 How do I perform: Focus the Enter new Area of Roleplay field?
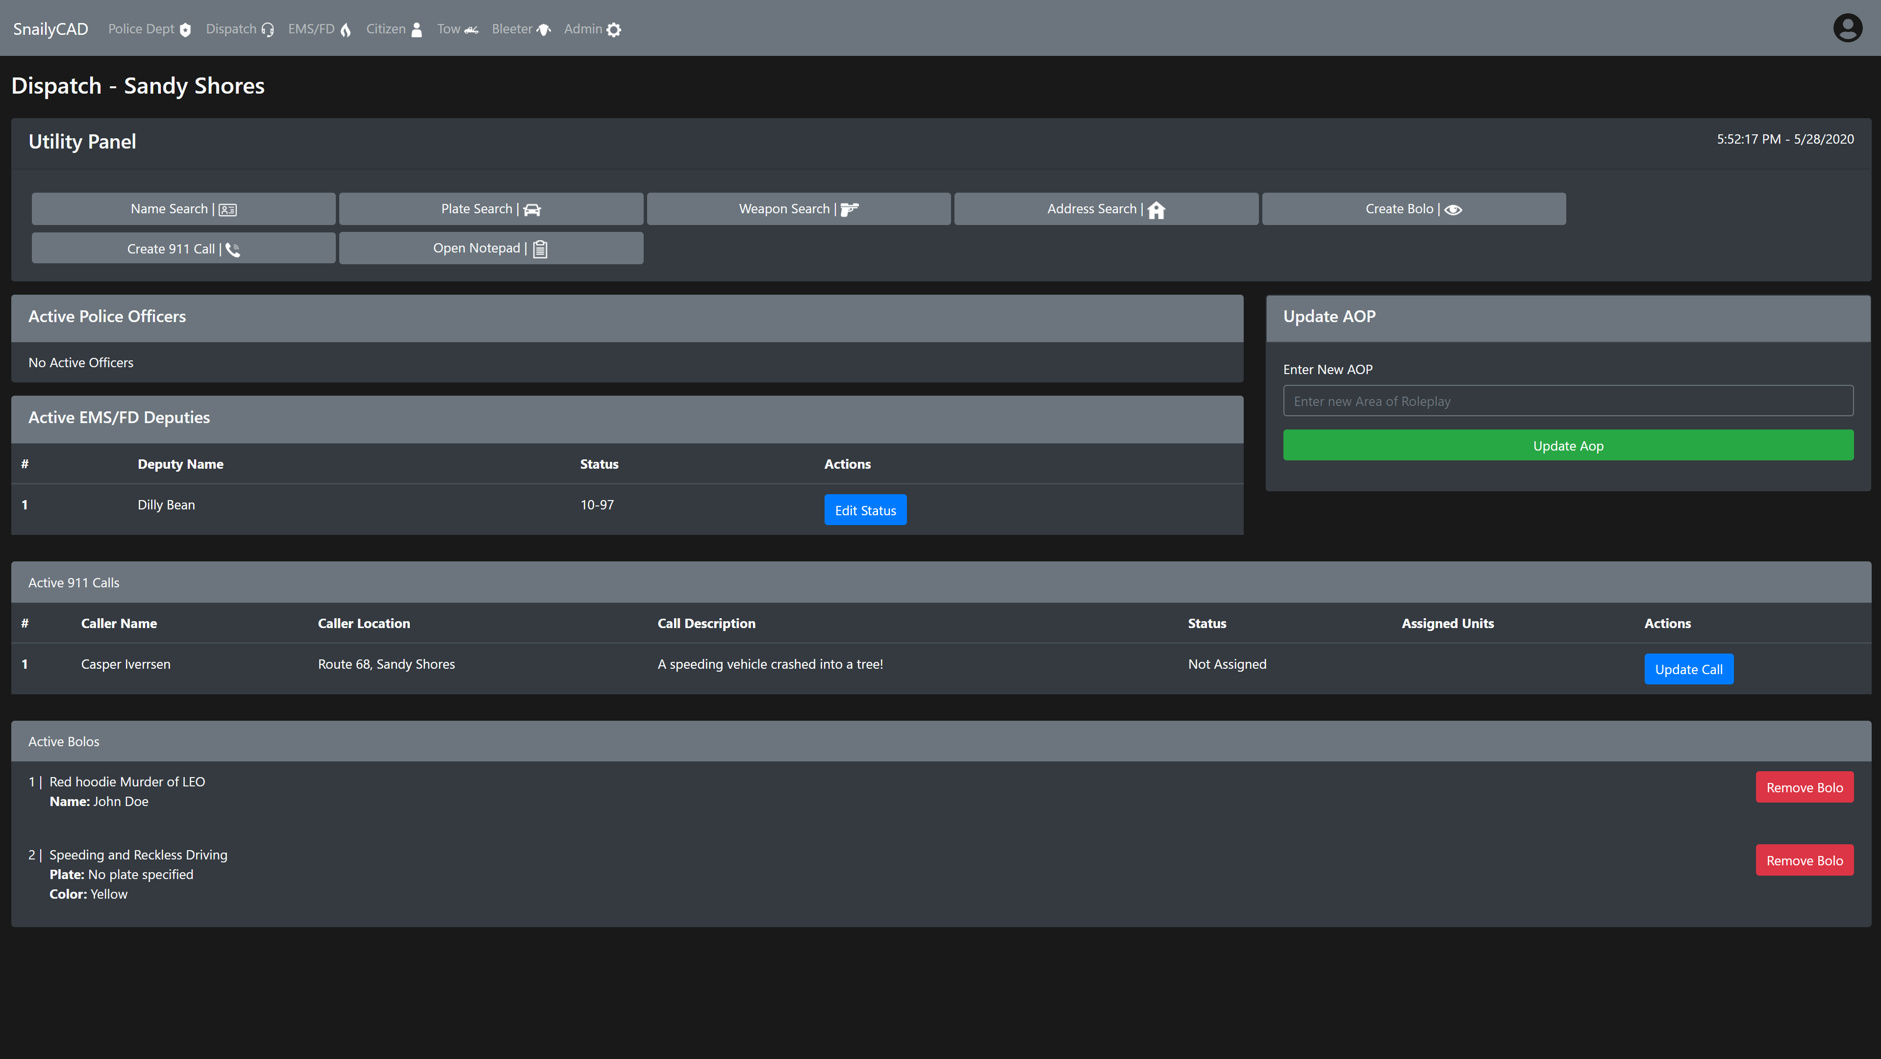[x=1568, y=401]
